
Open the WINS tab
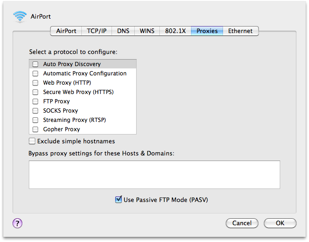147,31
